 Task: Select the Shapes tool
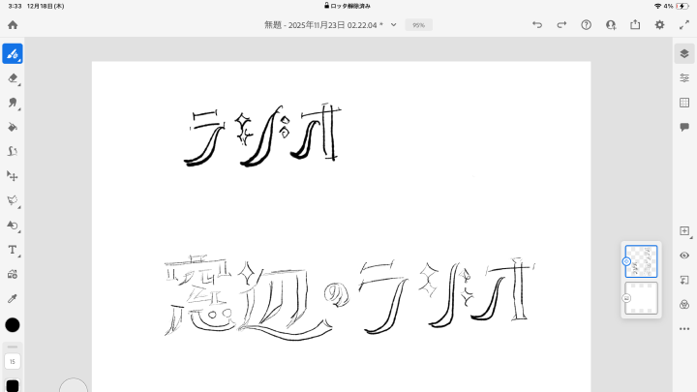[13, 225]
